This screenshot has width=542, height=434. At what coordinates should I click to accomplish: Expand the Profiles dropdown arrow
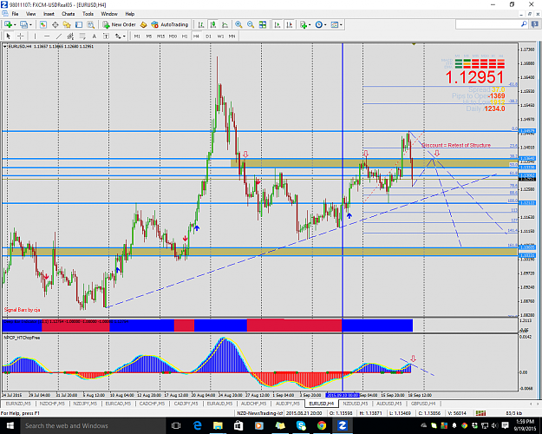[30, 24]
